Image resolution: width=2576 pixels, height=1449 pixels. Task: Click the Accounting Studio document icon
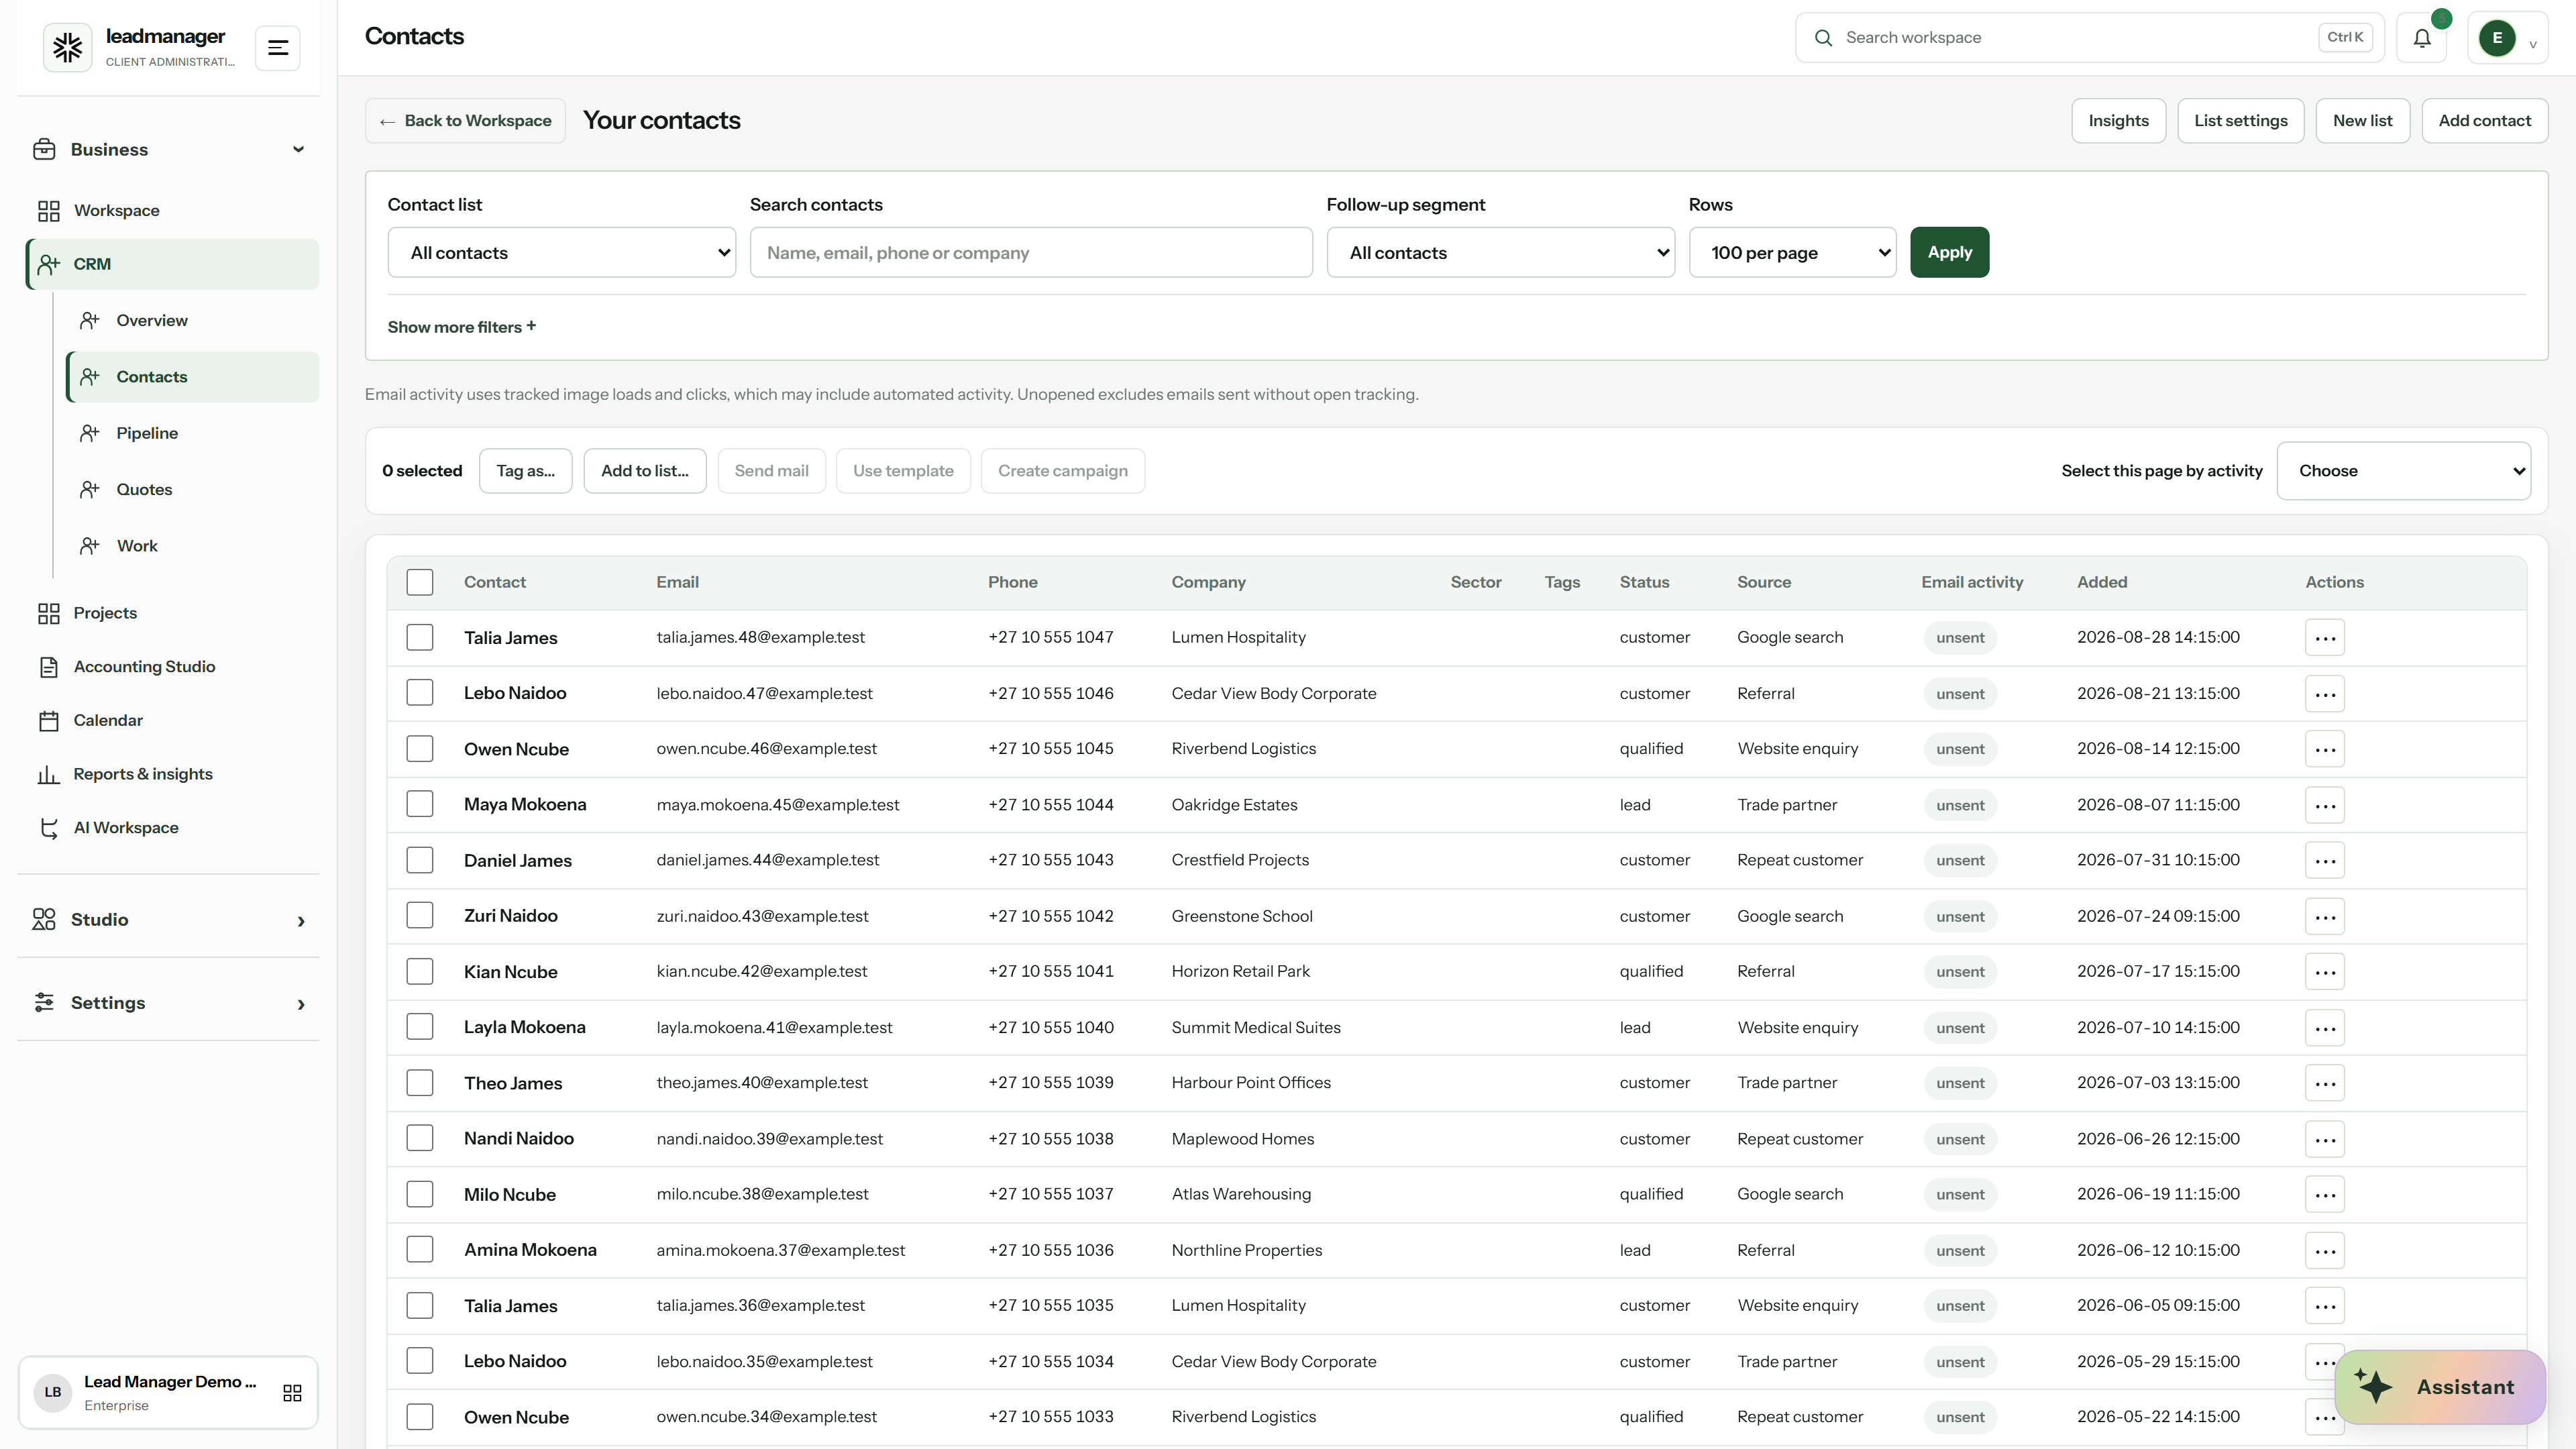pyautogui.click(x=49, y=667)
